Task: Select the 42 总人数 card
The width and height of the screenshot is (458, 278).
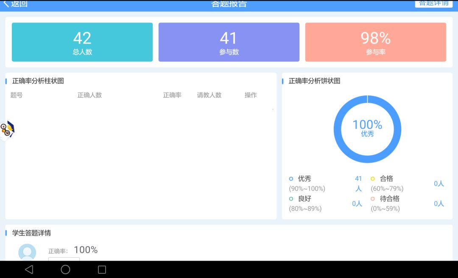Action: pyautogui.click(x=82, y=42)
